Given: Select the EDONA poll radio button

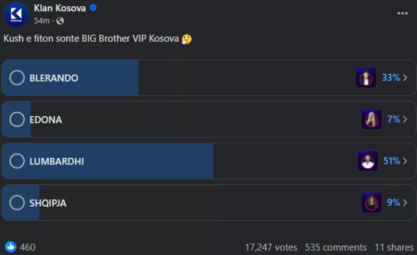Looking at the screenshot, I should [x=17, y=119].
